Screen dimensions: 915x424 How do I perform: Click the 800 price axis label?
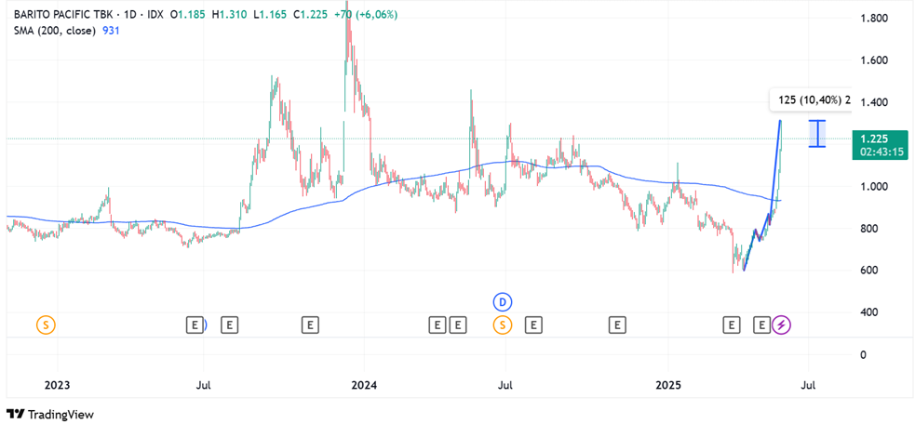869,229
